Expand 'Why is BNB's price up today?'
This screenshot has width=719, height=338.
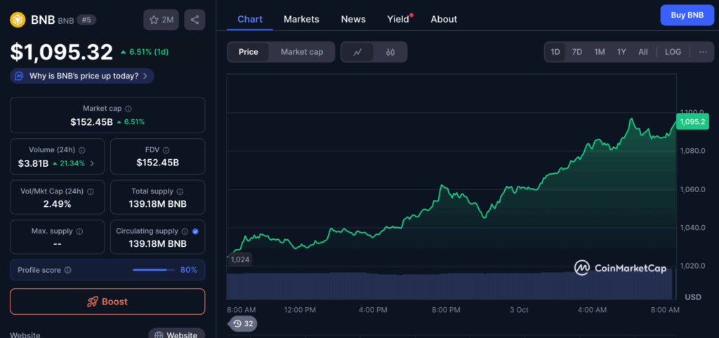pos(82,76)
